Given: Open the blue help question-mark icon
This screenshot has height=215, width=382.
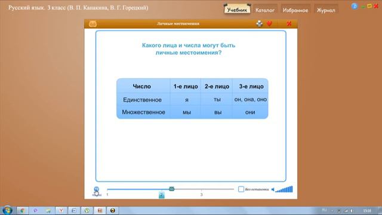Looking at the screenshot, I should 355,6.
